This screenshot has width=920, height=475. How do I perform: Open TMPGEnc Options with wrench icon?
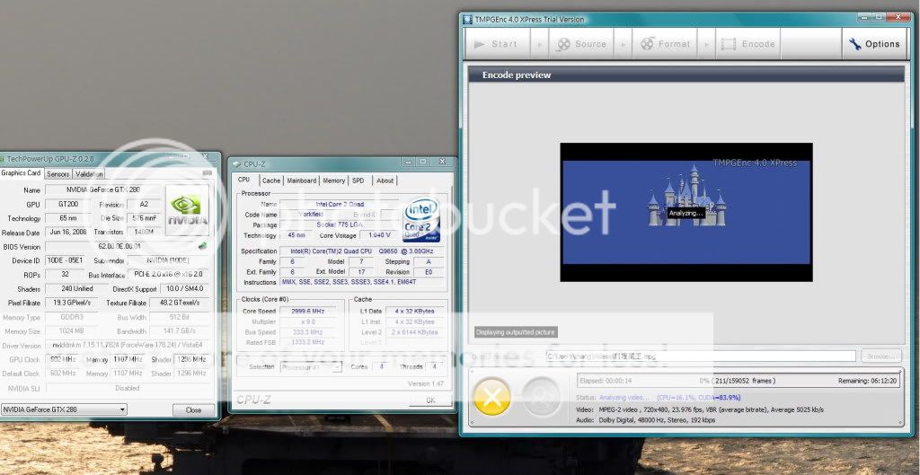click(874, 44)
